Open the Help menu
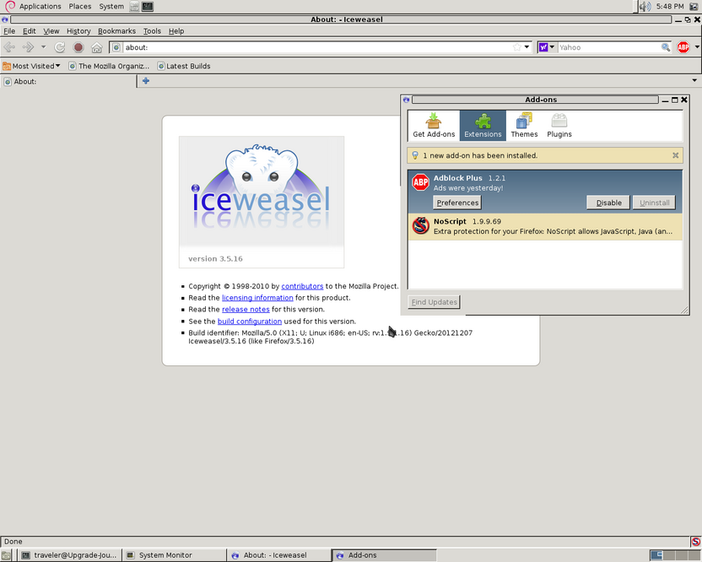The height and width of the screenshot is (562, 702). coord(176,31)
